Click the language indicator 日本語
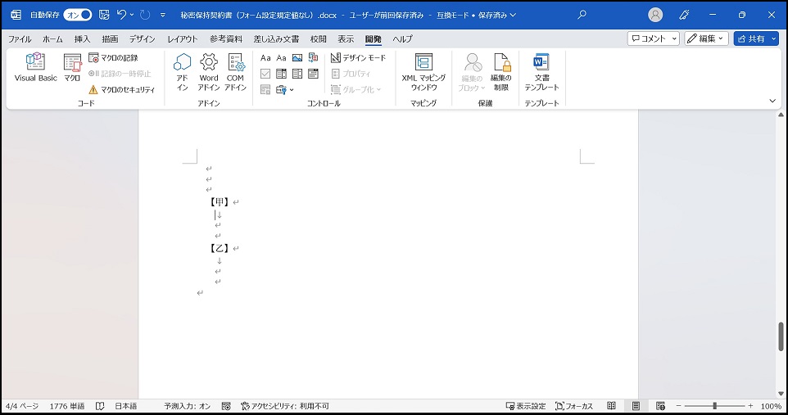This screenshot has height=415, width=788. [125, 406]
